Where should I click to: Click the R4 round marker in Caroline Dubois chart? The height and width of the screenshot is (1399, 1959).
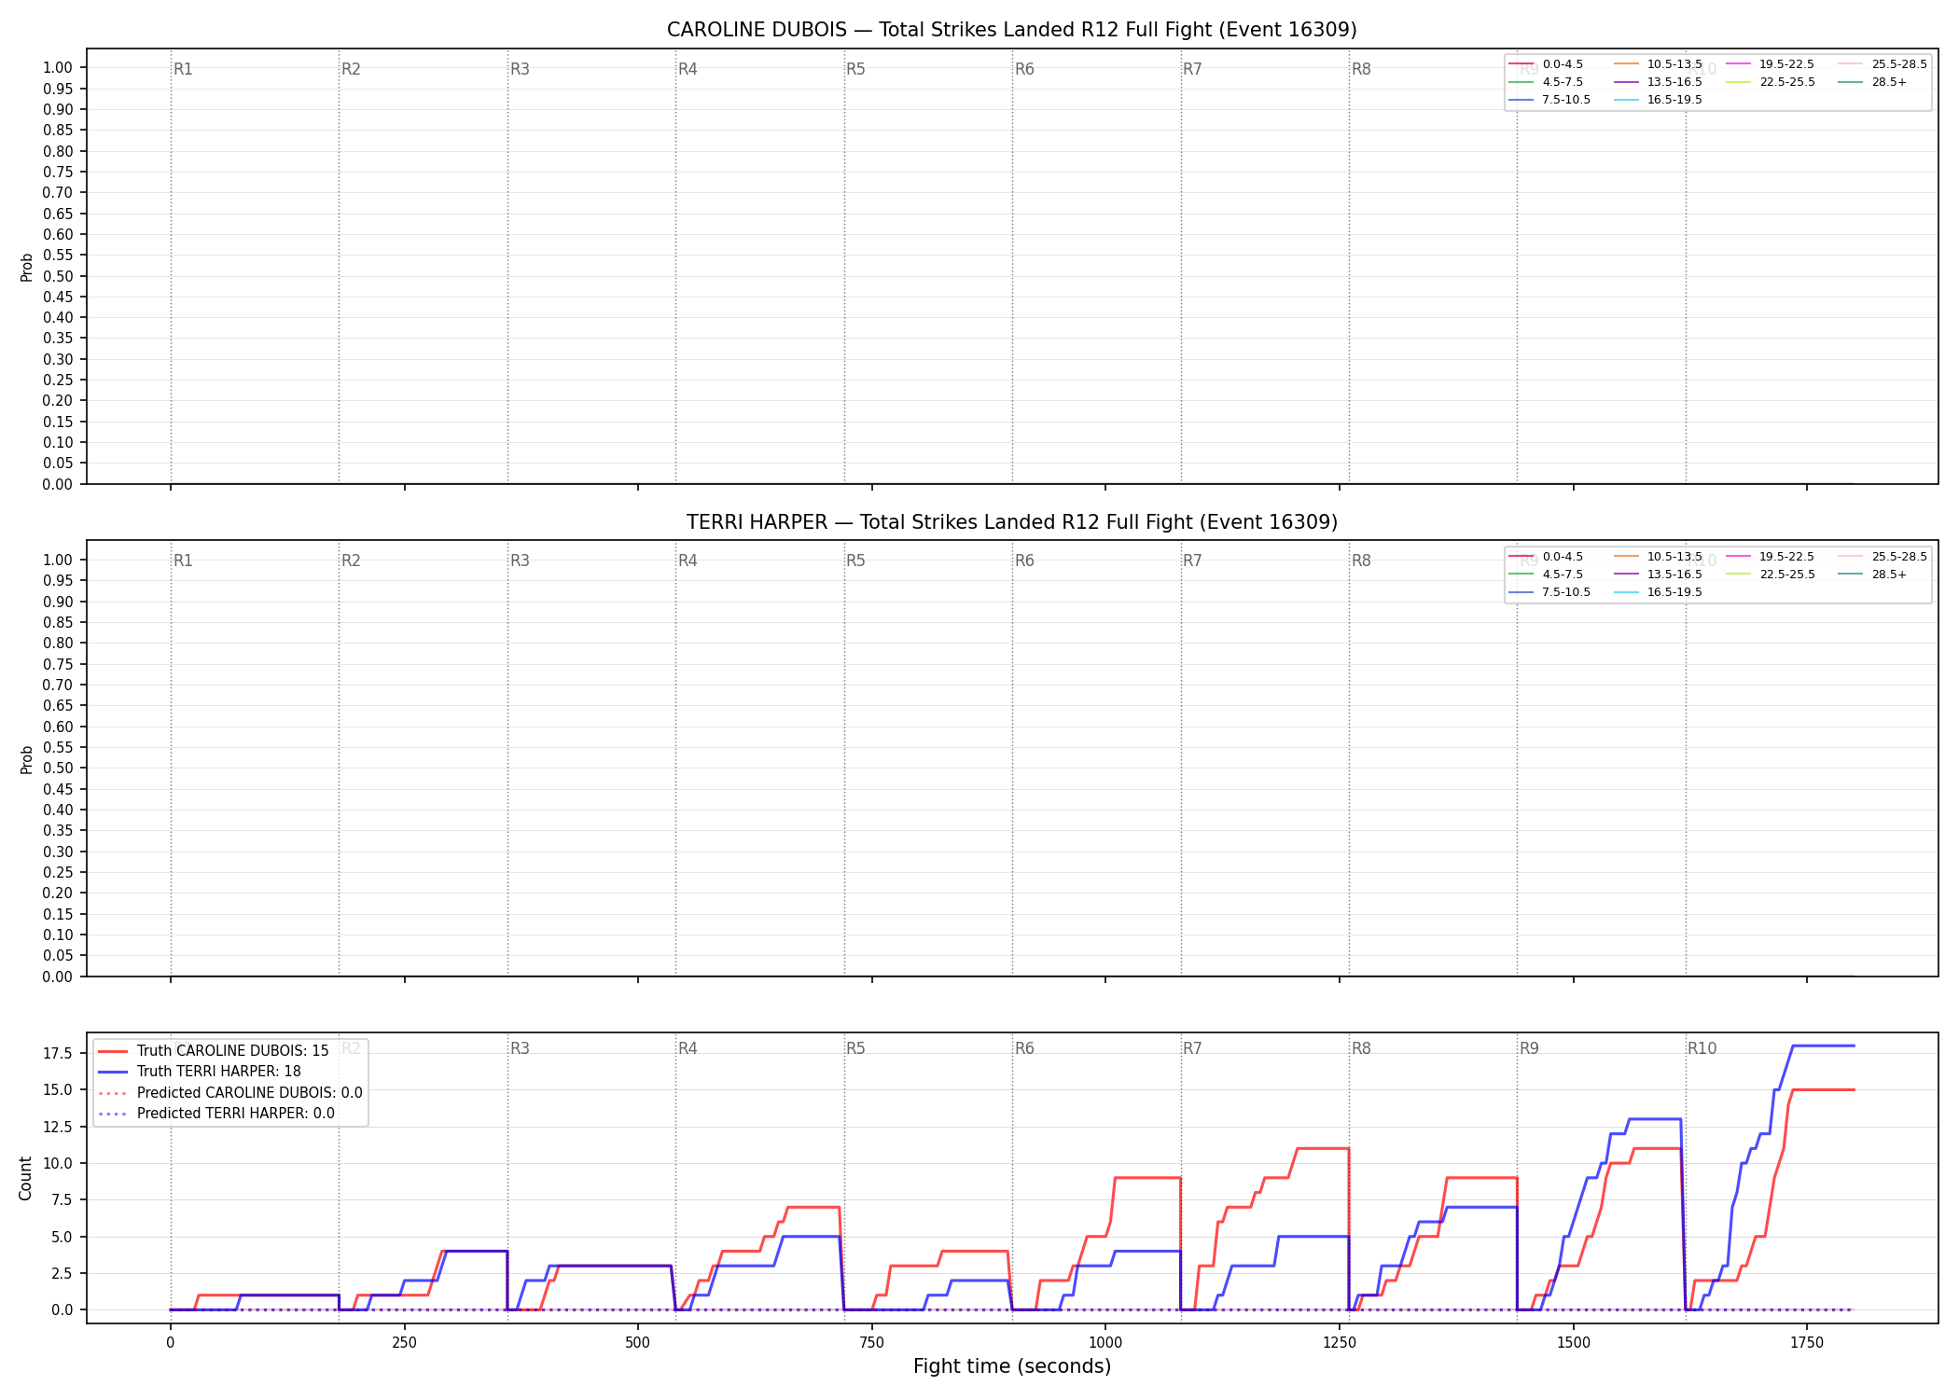(x=688, y=69)
